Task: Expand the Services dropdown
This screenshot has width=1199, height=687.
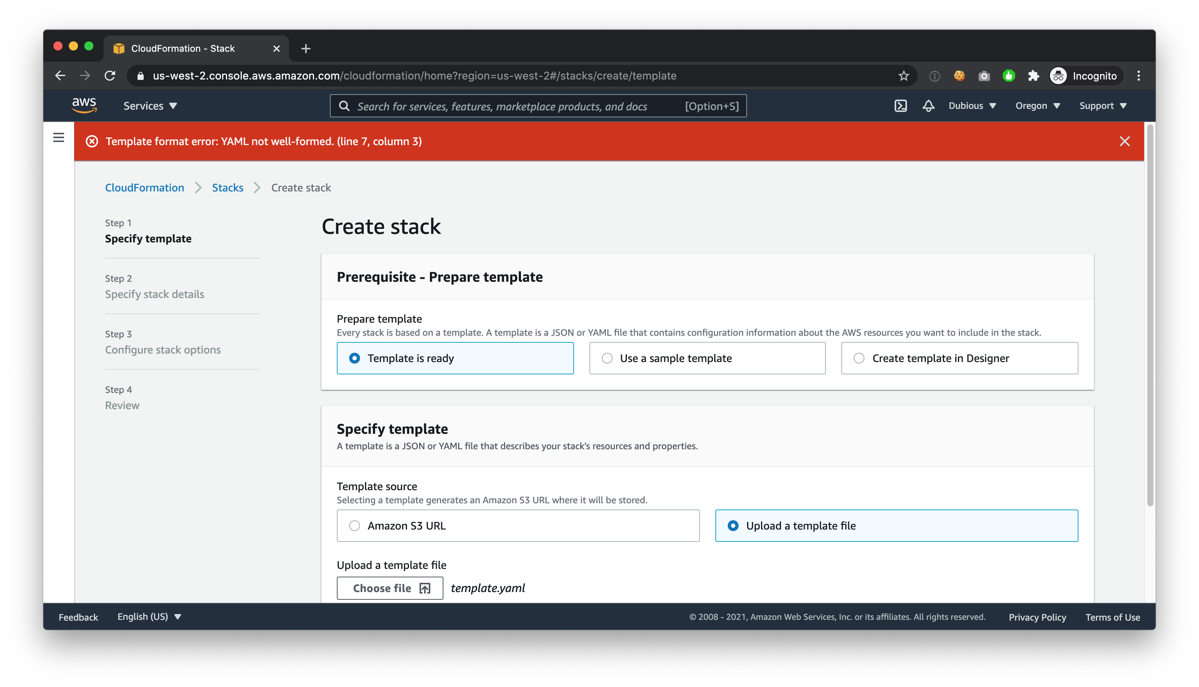Action: [x=150, y=106]
